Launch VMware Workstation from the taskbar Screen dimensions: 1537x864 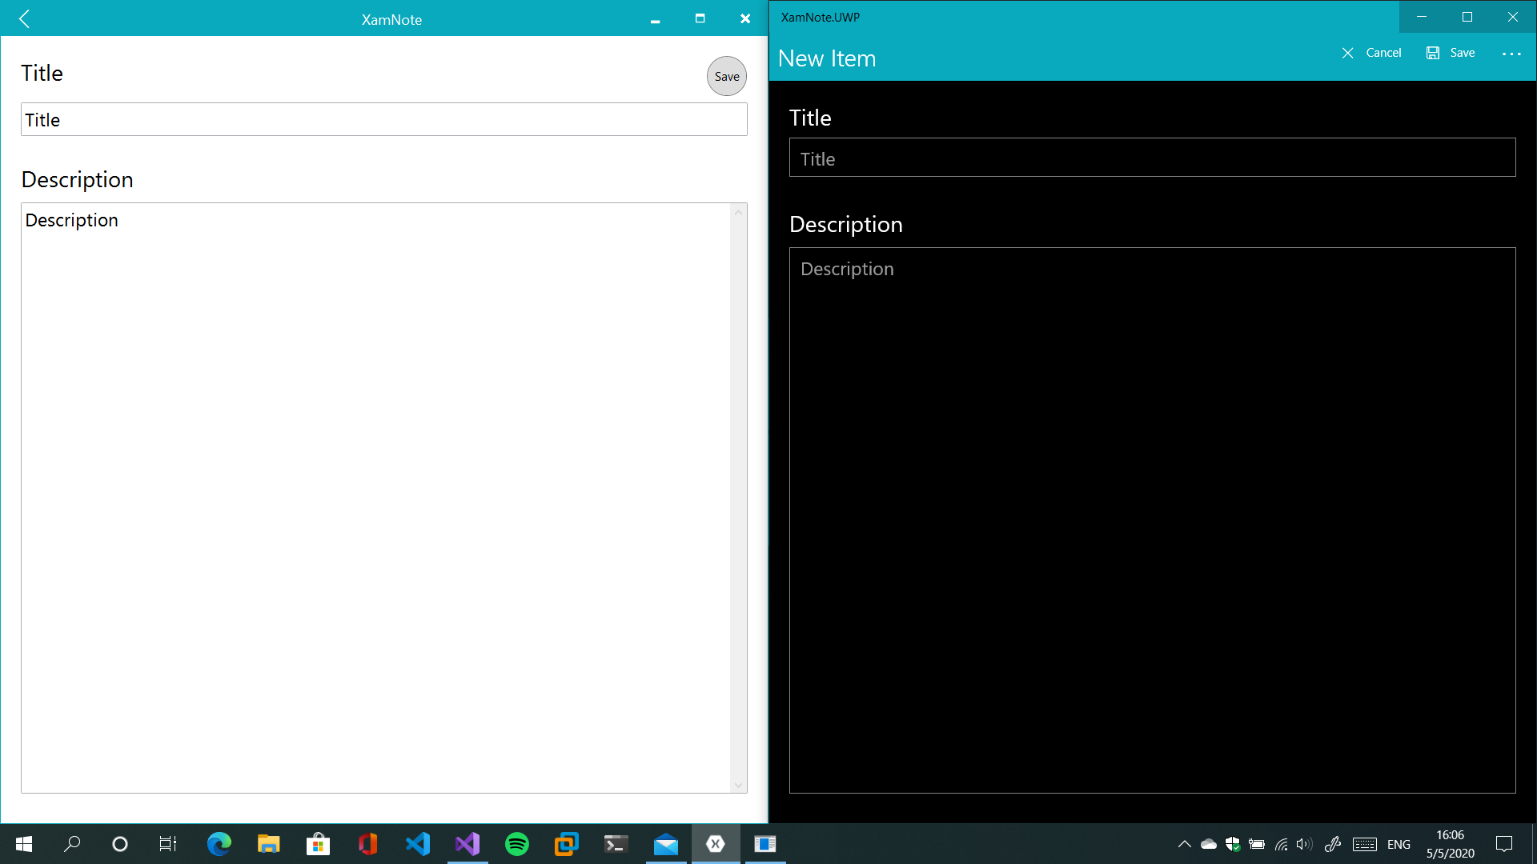click(566, 844)
